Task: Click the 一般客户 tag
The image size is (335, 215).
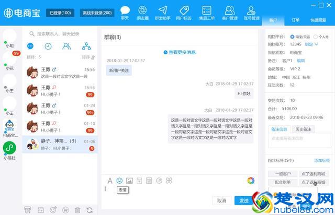Action: [x=283, y=174]
